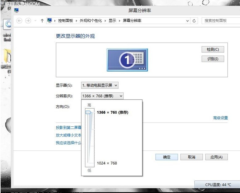Go back with the back arrow button

click(19, 21)
